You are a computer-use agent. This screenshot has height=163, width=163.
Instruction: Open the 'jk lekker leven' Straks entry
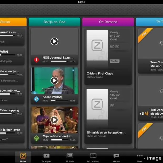12,134
